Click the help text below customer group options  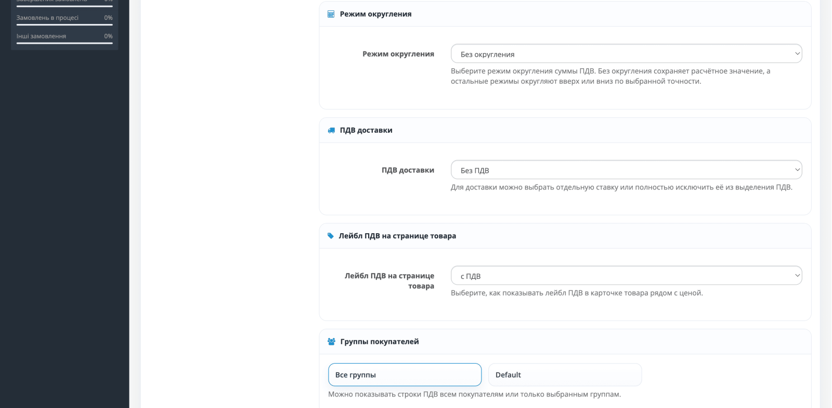point(474,394)
